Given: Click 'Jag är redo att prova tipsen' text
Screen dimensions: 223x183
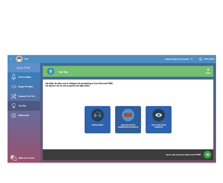Looking at the screenshot, I should click(183, 155).
